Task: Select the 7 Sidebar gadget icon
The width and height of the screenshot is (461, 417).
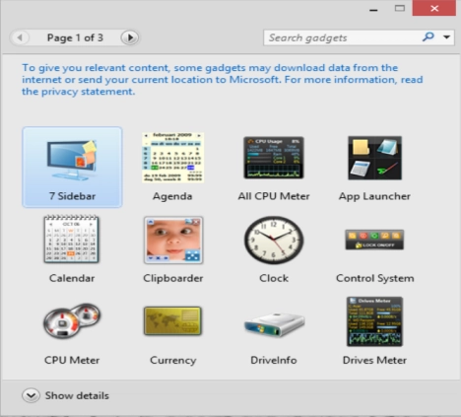Action: coord(72,161)
